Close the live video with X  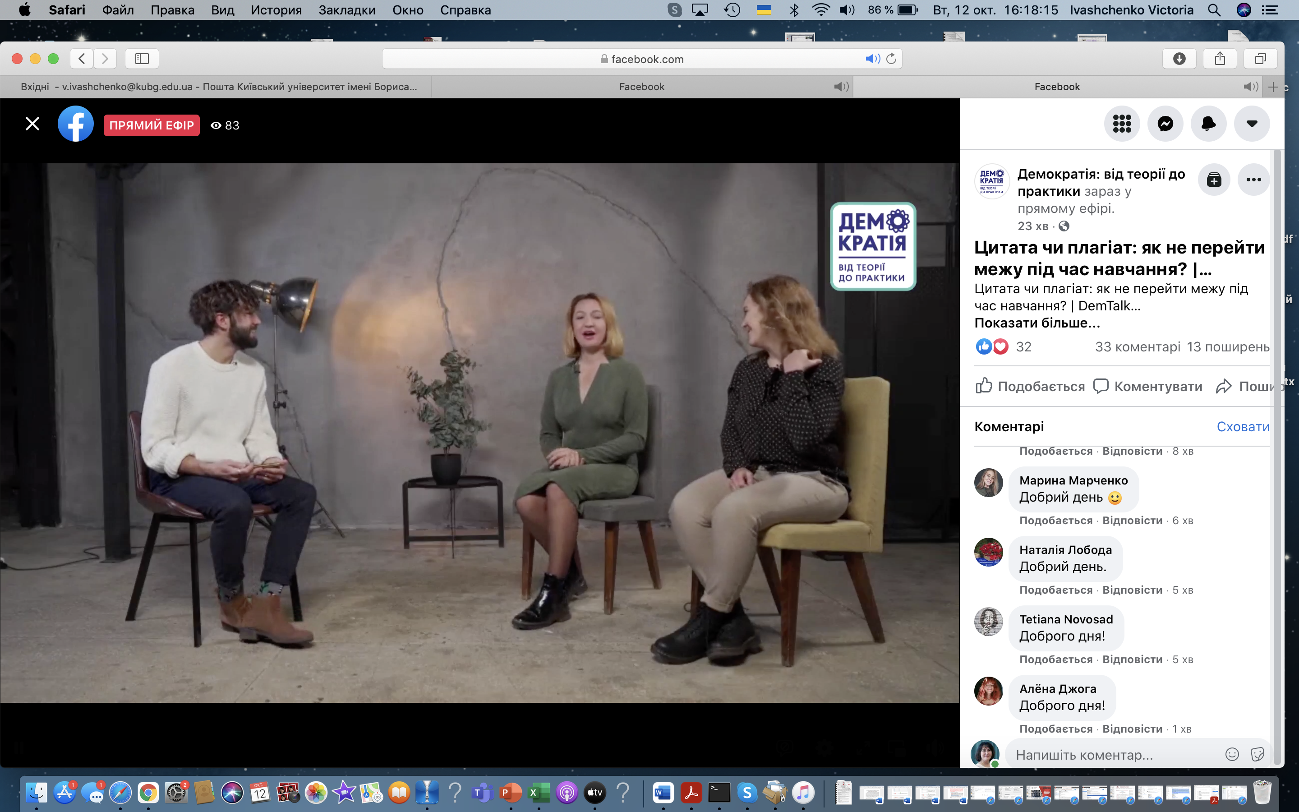tap(32, 124)
